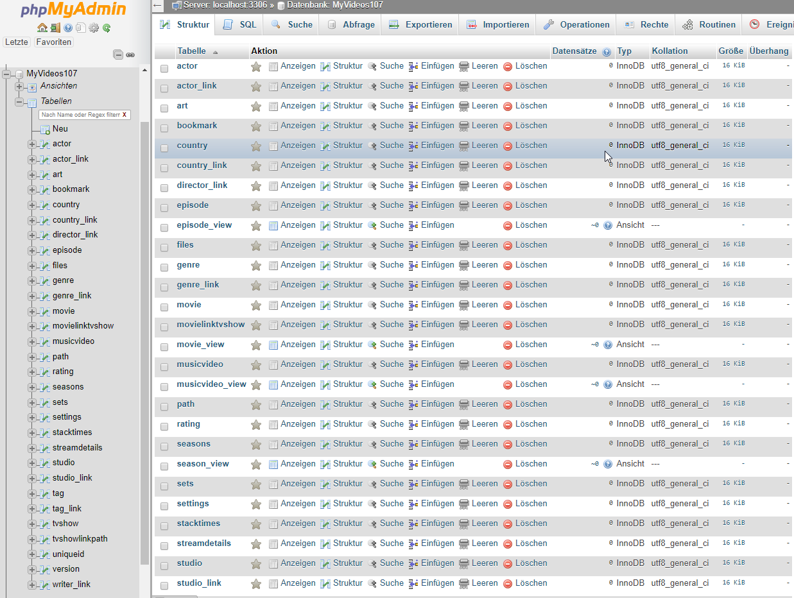Switch to the Operationen tab

576,24
